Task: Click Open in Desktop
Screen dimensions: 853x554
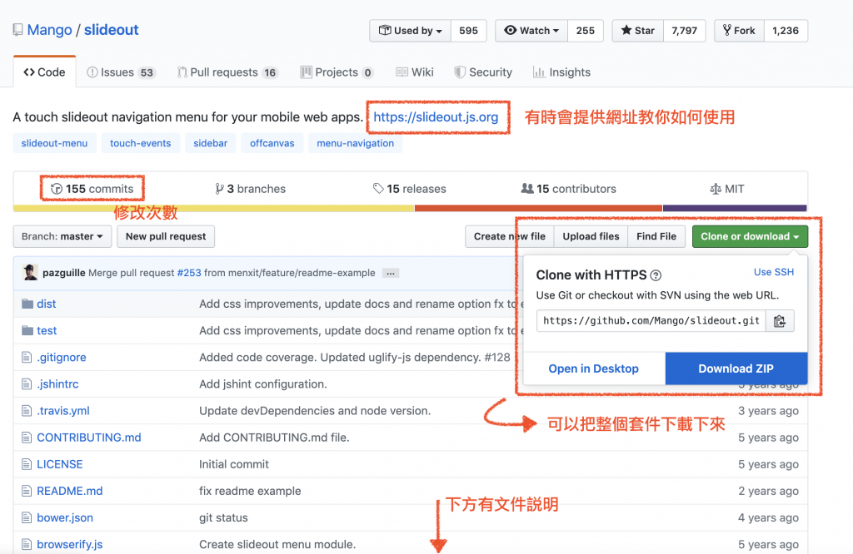Action: [593, 369]
